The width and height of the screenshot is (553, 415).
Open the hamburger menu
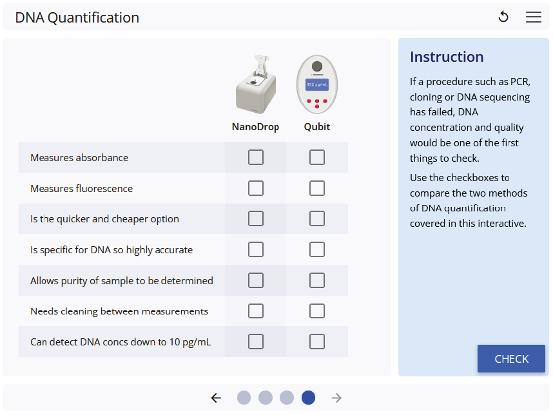pyautogui.click(x=534, y=17)
